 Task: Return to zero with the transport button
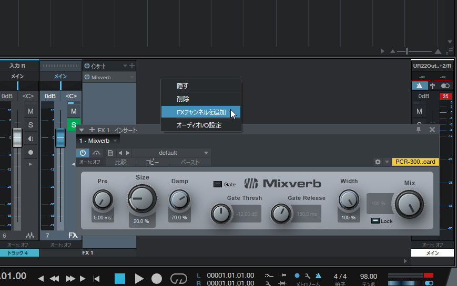click(x=96, y=279)
